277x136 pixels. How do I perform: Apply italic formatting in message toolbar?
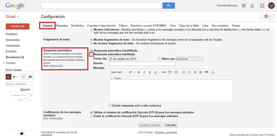pyautogui.click(x=144, y=72)
